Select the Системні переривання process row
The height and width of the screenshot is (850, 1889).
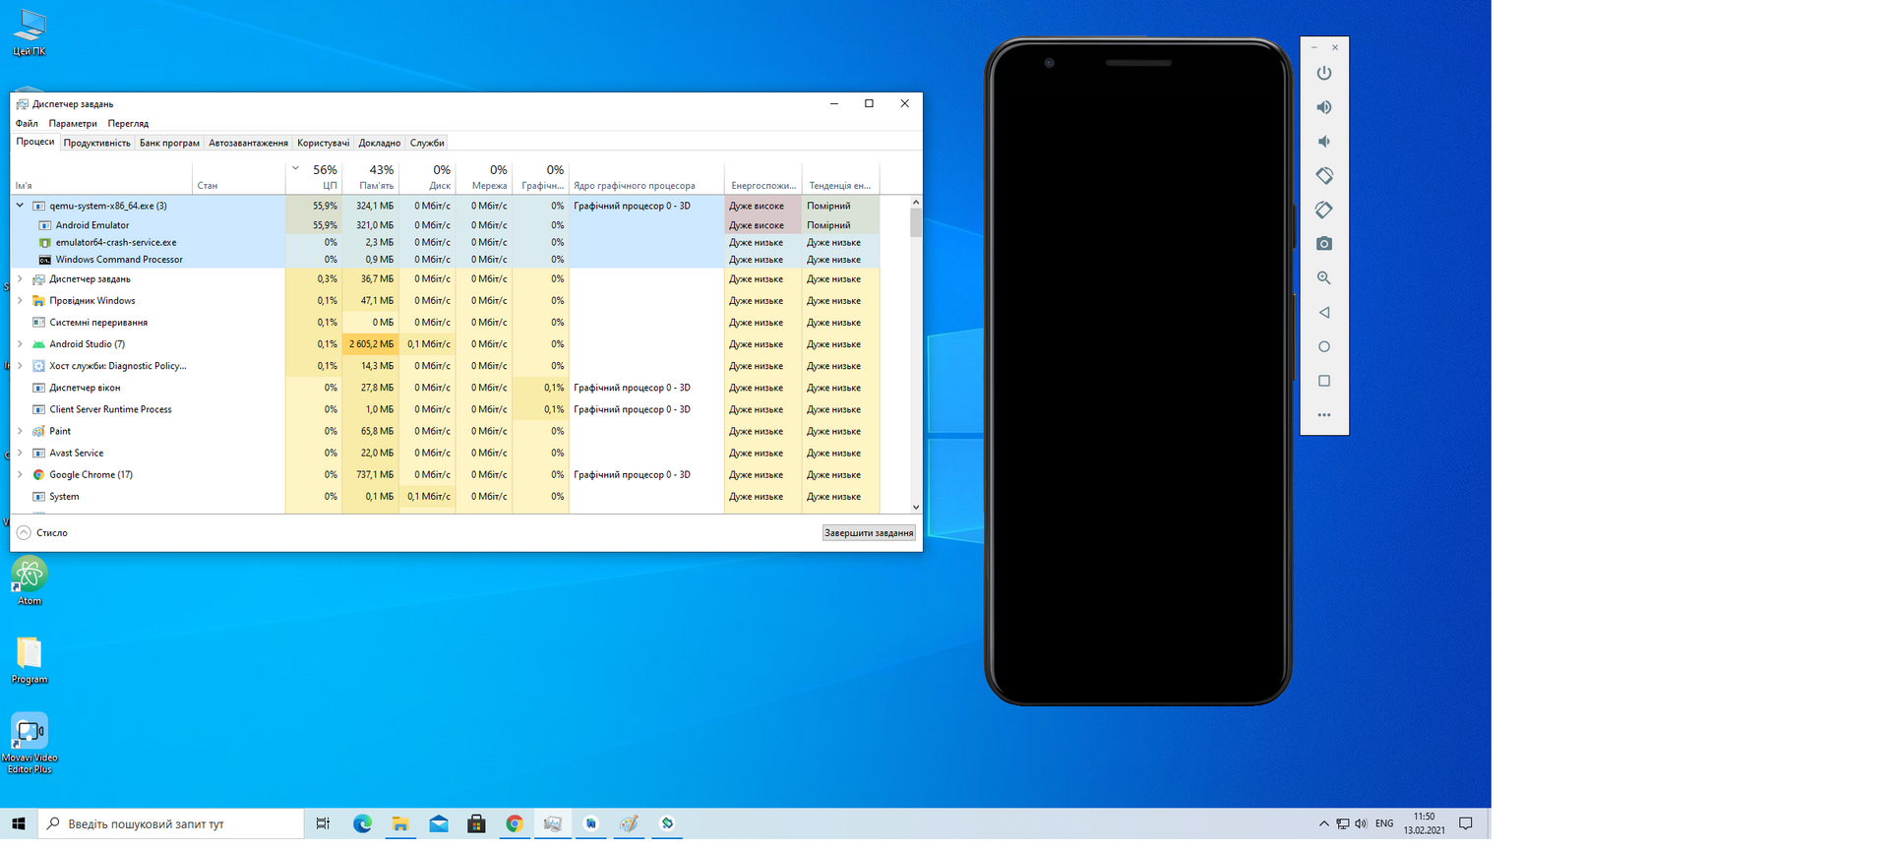pos(445,323)
